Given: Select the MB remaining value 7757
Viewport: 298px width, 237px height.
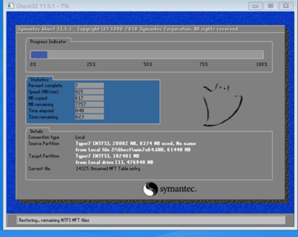Looking at the screenshot, I should click(x=89, y=105).
